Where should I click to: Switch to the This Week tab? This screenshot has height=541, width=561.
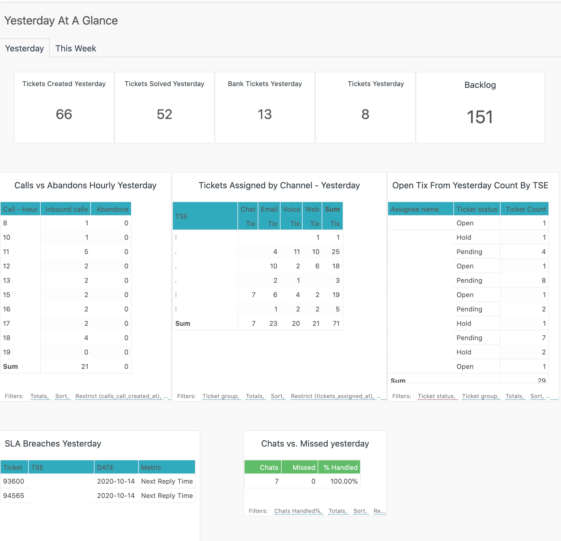[x=76, y=48]
